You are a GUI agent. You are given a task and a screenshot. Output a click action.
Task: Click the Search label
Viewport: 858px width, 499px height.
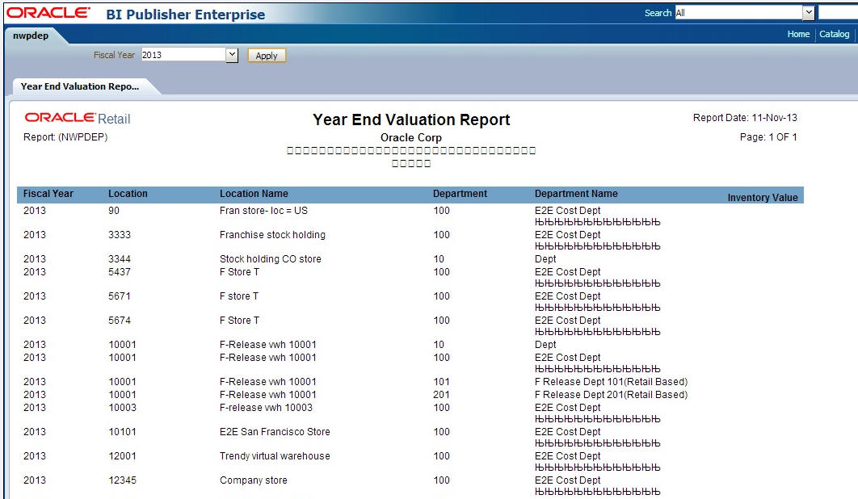coord(657,13)
